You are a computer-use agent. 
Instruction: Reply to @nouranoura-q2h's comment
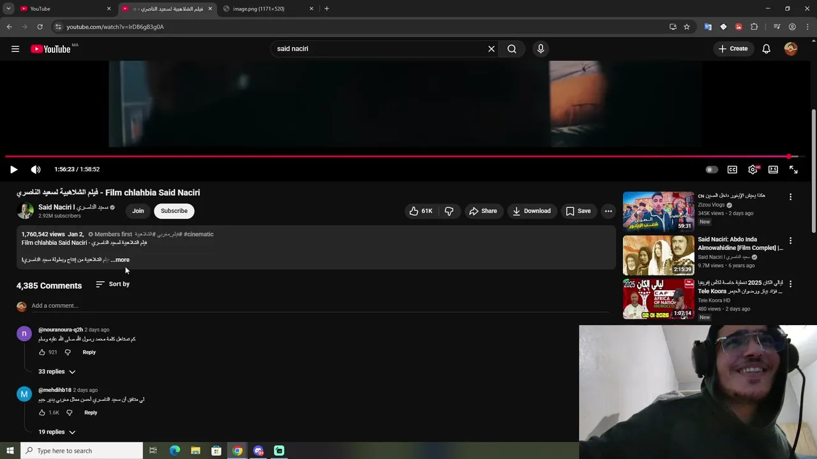(89, 353)
